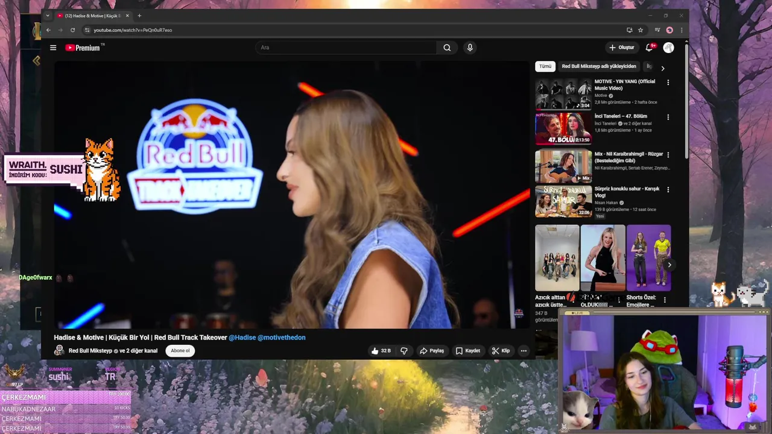Open the @Hadise channel link

click(x=242, y=338)
